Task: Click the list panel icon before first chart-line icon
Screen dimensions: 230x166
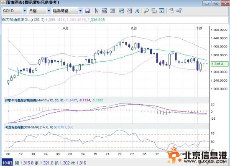Action: pyautogui.click(x=112, y=11)
